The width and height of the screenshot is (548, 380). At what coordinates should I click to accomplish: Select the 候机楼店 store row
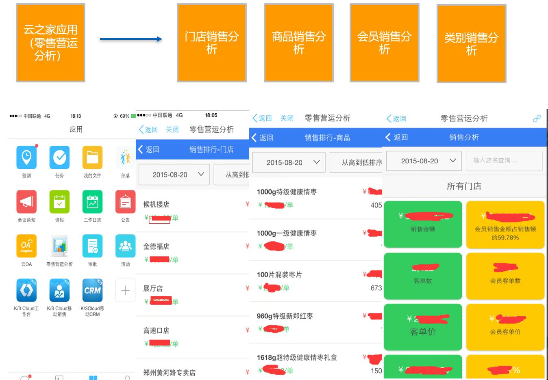pos(193,211)
